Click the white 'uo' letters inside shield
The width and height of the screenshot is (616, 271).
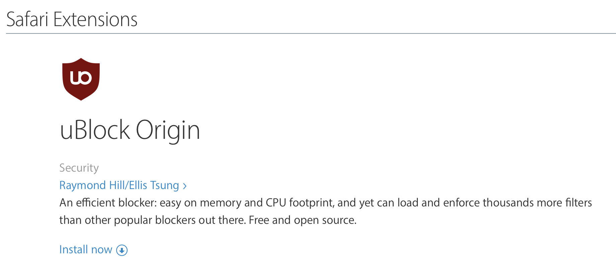[x=81, y=78]
